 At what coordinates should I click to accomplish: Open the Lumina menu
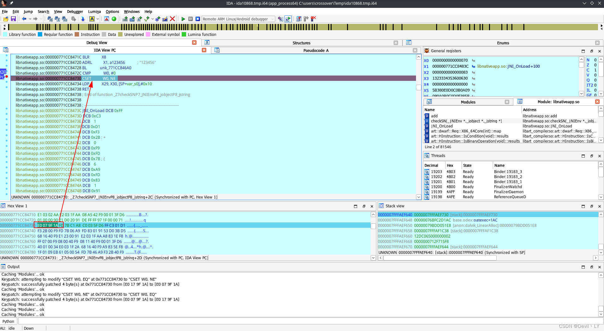tap(94, 12)
